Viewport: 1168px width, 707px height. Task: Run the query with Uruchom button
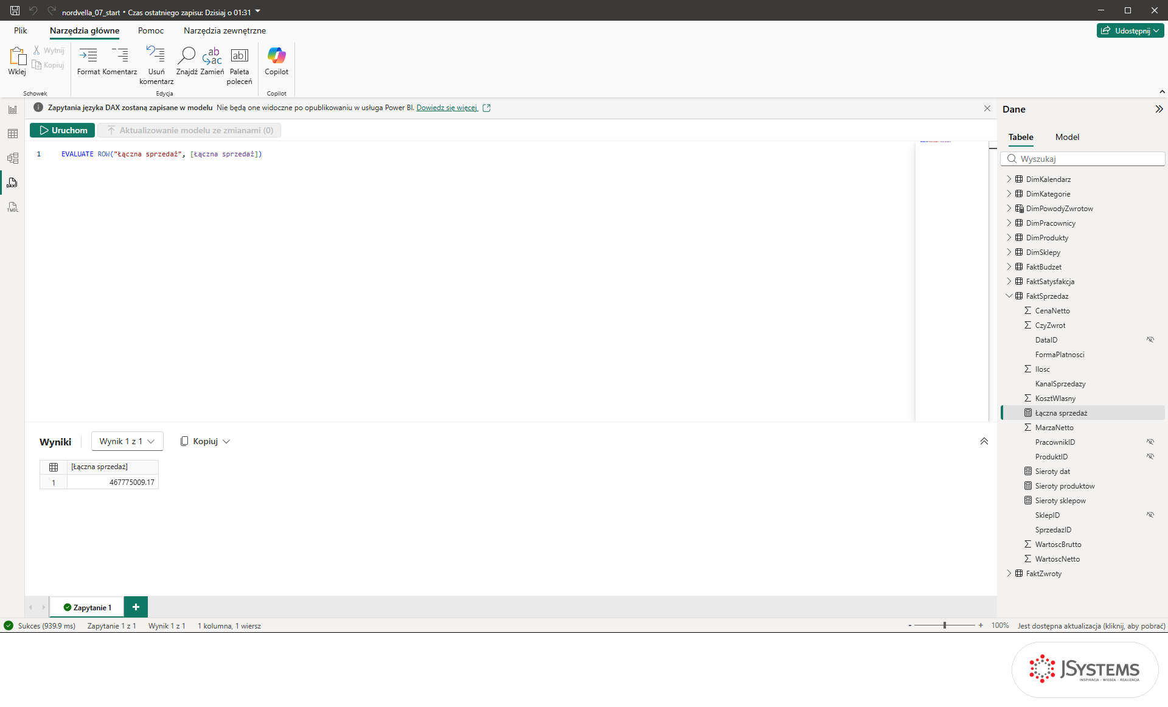pos(63,130)
